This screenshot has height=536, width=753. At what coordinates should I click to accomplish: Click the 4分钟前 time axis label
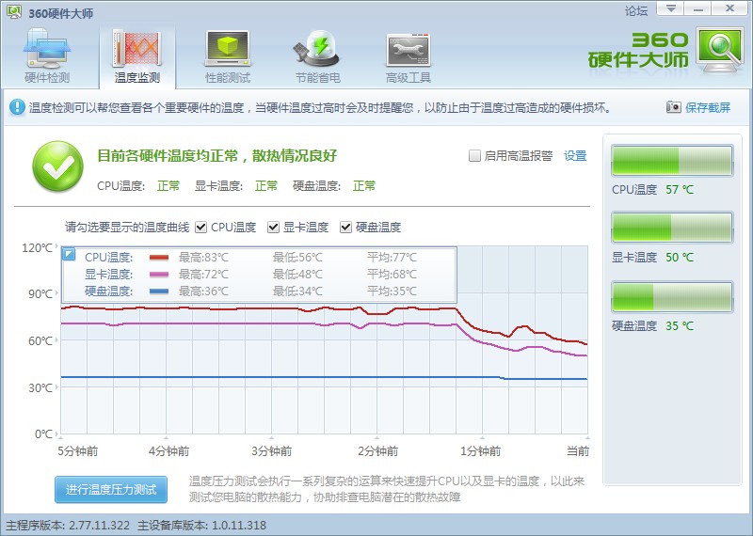(x=168, y=451)
